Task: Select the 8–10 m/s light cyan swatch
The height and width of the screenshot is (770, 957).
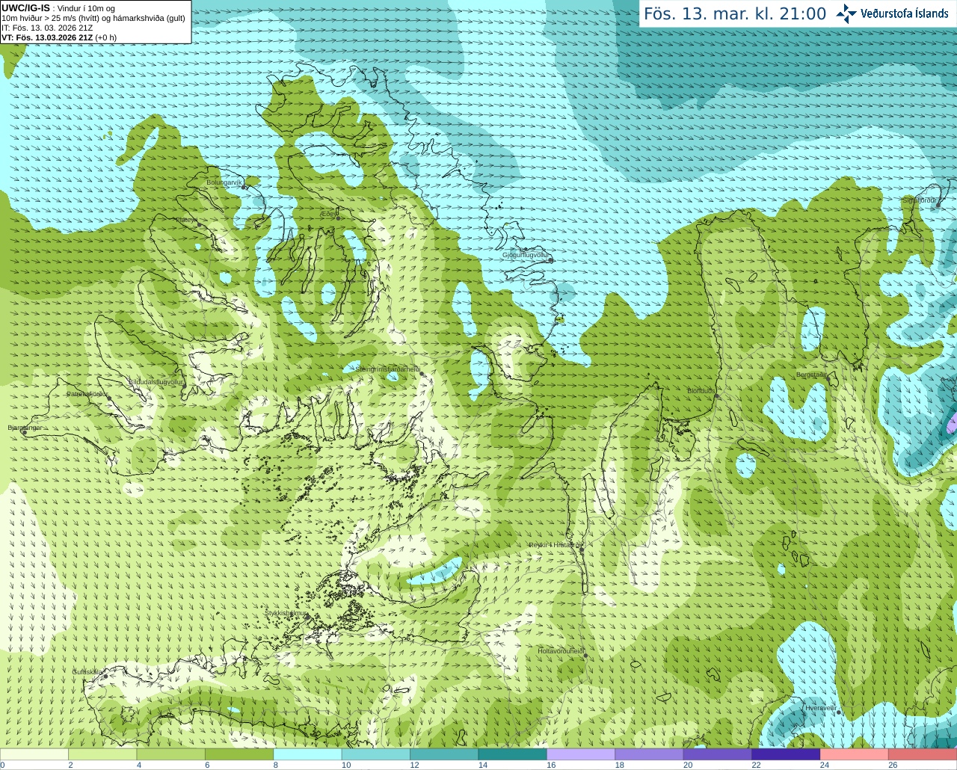Action: coord(307,754)
